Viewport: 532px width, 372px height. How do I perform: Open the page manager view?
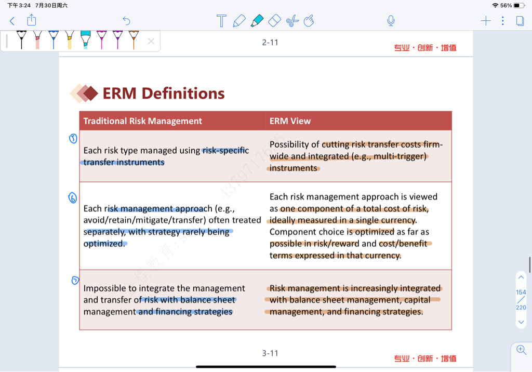tap(520, 21)
